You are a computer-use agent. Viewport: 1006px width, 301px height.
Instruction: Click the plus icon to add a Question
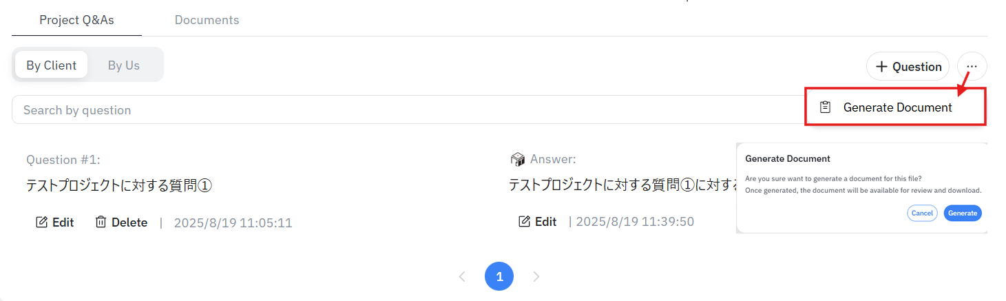[881, 67]
